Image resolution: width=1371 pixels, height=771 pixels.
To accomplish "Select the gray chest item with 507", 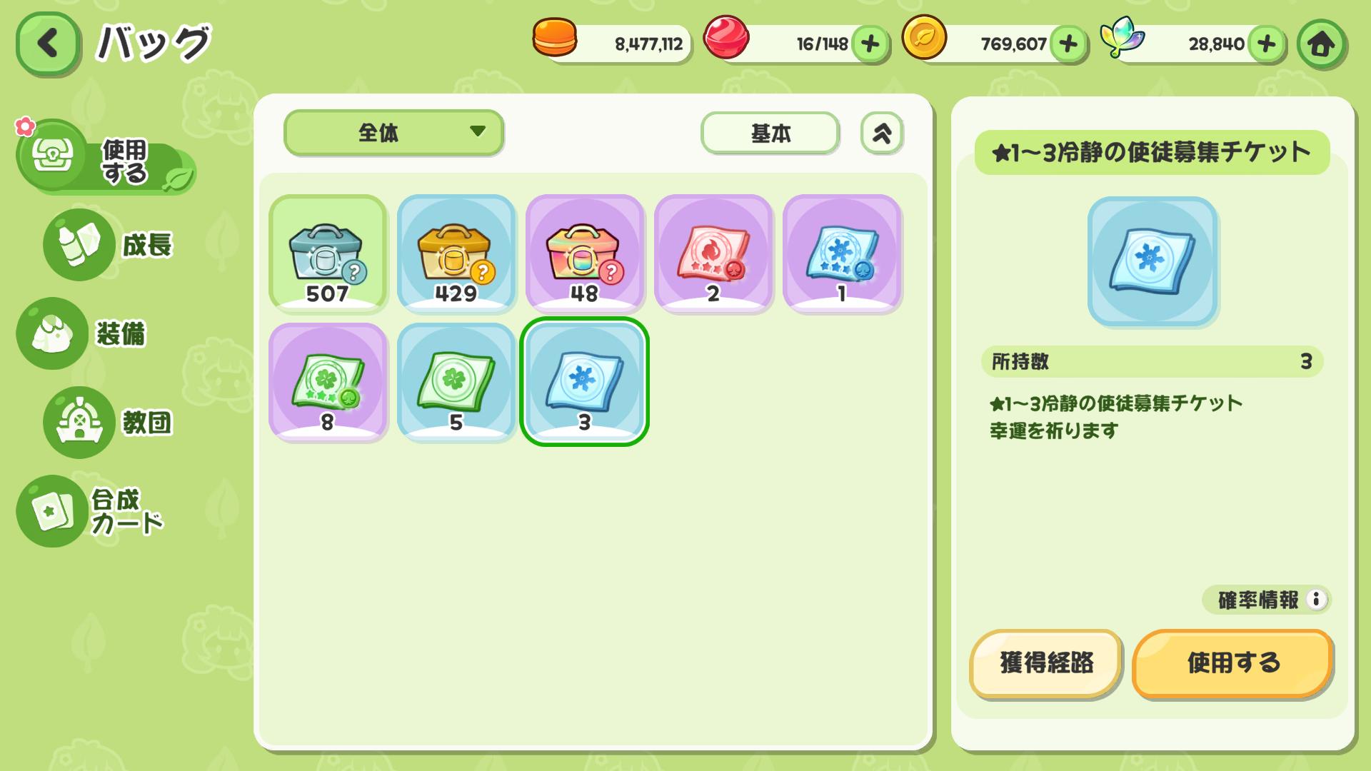I will tap(328, 253).
